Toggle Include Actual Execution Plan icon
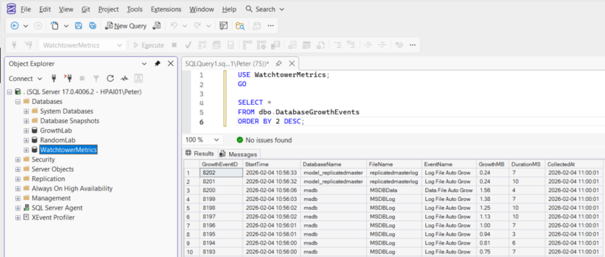The height and width of the screenshot is (257, 605). click(248, 45)
